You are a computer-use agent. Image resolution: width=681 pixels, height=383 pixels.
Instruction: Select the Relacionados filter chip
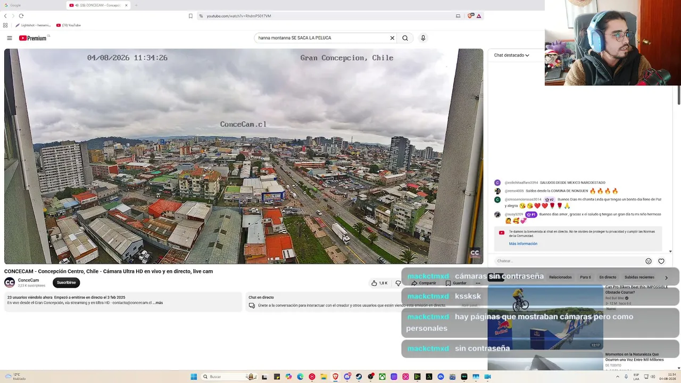(560, 277)
